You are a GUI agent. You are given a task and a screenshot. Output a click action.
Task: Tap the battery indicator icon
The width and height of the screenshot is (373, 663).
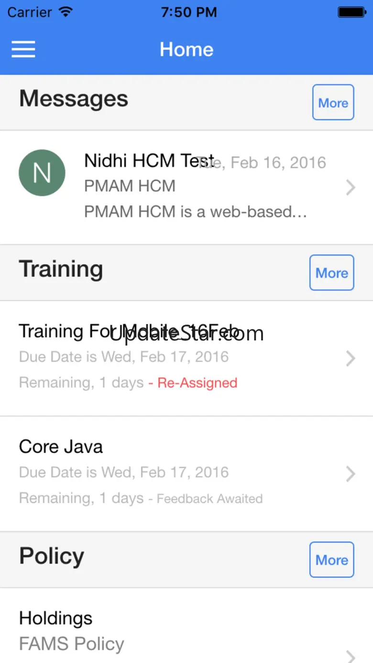[x=352, y=12]
